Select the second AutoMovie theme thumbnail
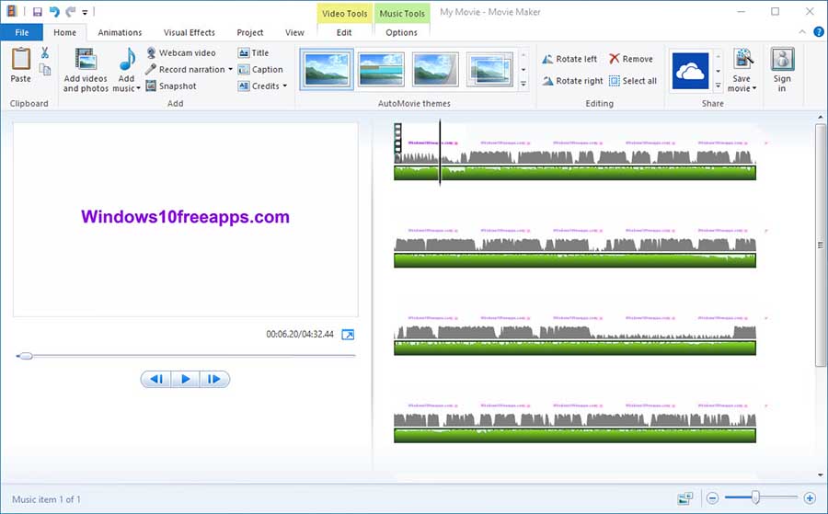The image size is (828, 514). pyautogui.click(x=381, y=69)
